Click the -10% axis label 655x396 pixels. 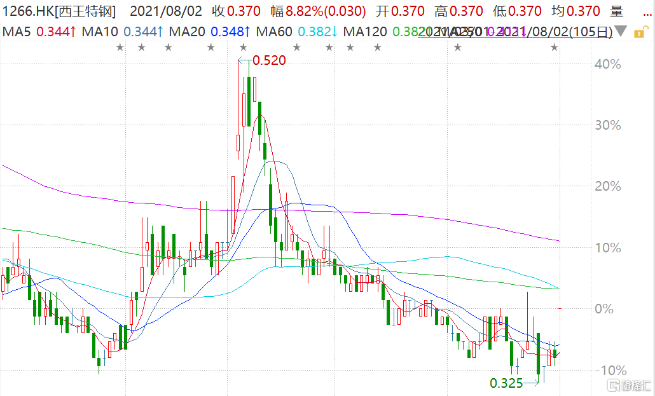610,371
